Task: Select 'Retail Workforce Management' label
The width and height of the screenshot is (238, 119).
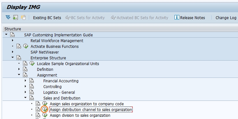Action: pyautogui.click(x=57, y=41)
